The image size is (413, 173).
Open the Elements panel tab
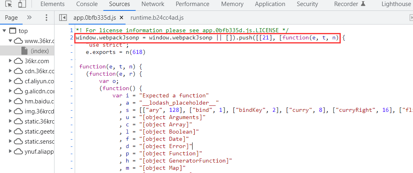click(x=52, y=4)
